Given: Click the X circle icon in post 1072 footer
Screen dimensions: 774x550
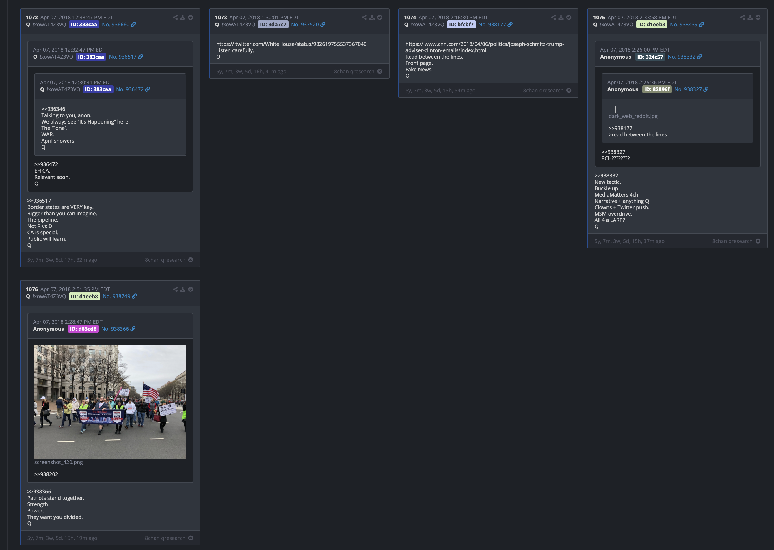Looking at the screenshot, I should (190, 260).
